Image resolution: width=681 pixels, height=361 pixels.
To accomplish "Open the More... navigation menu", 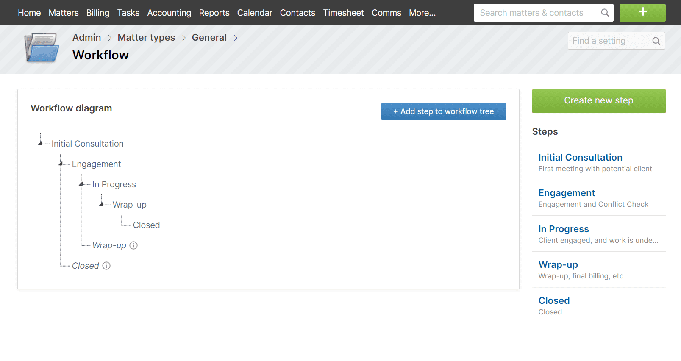I will 422,13.
